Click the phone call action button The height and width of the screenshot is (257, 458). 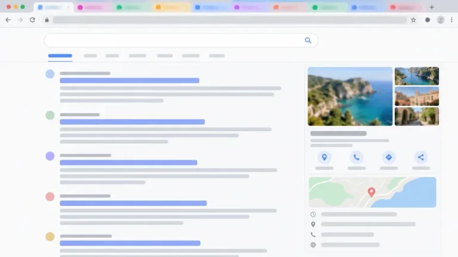click(357, 157)
